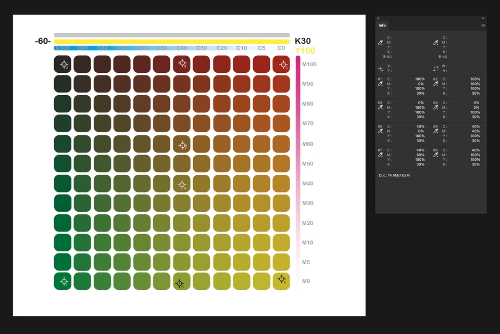Click the #8 sampler eyedropper in Info panel

(436, 155)
